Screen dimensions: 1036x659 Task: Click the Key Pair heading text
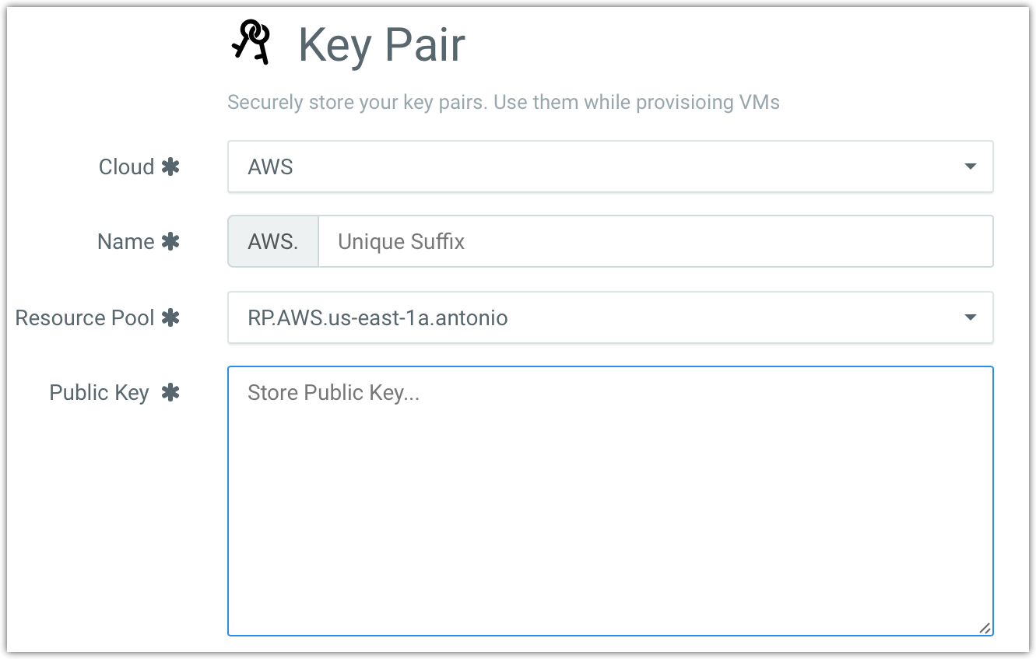[x=381, y=45]
